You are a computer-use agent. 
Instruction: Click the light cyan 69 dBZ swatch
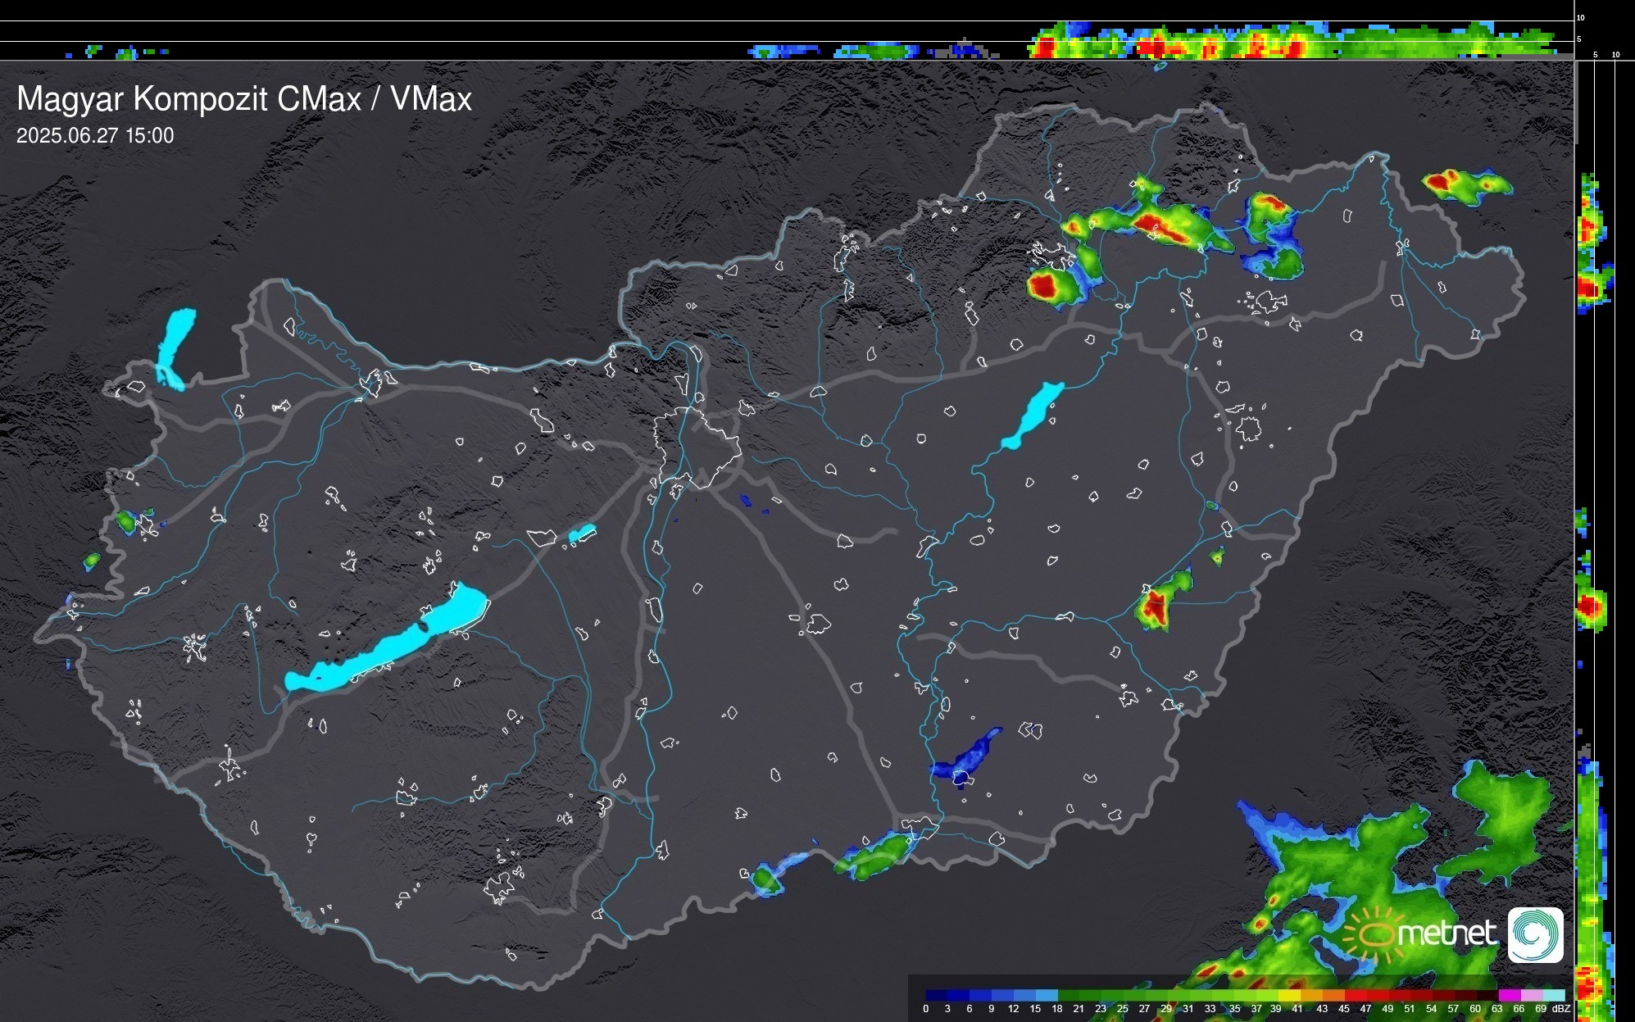tap(1552, 995)
